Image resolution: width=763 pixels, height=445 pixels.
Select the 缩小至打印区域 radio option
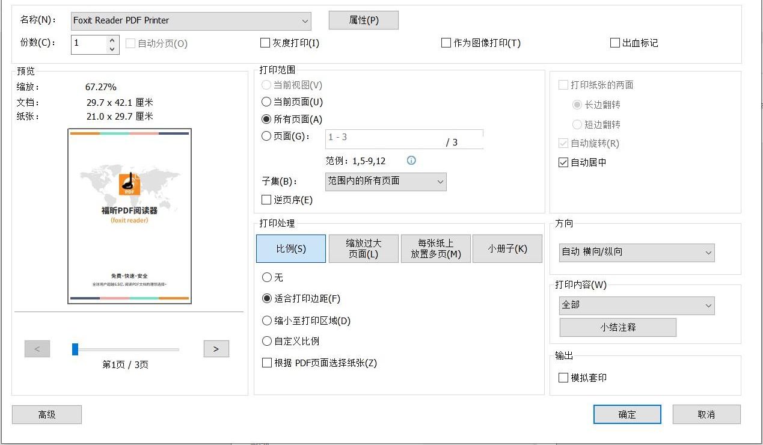266,321
